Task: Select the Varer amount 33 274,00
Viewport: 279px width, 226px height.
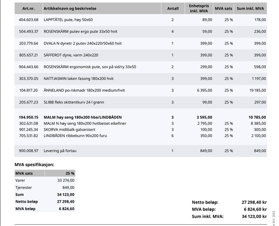Action: 66,180
